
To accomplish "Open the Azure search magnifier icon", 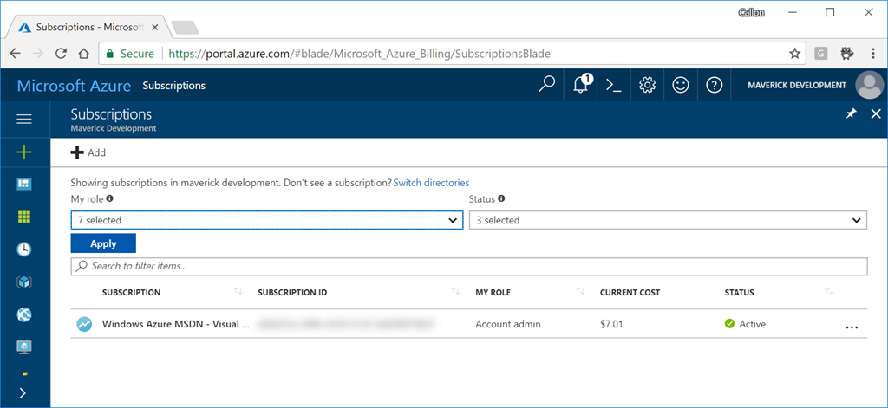I will [546, 85].
